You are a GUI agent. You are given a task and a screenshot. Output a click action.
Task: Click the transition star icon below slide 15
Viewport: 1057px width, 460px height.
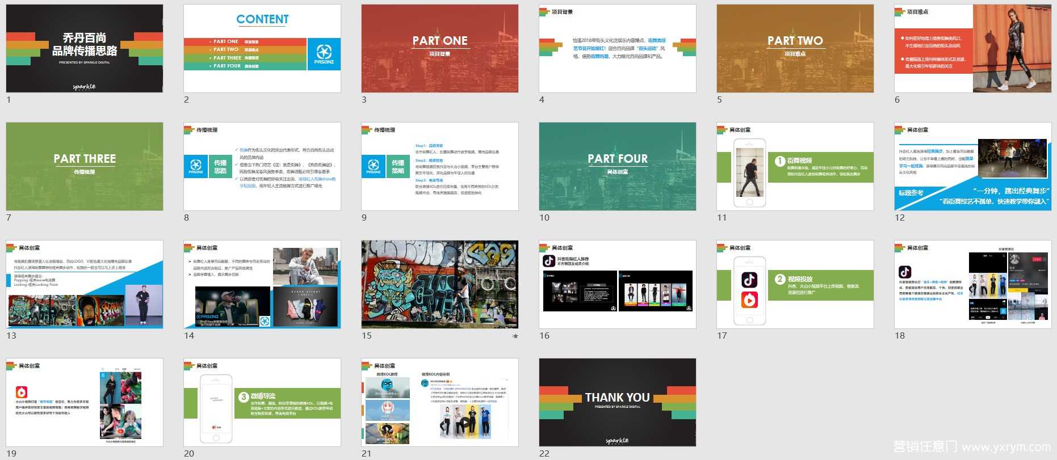(x=515, y=336)
